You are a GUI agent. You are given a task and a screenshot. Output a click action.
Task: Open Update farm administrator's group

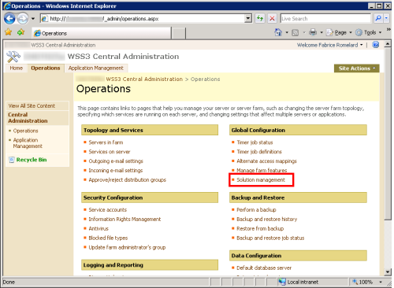[127, 247]
